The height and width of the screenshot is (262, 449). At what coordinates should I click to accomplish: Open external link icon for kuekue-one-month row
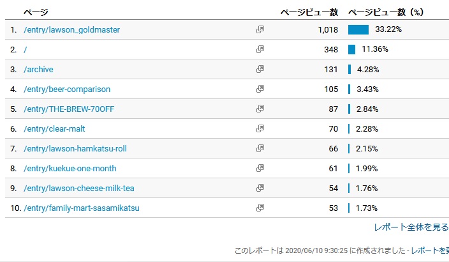coord(260,168)
